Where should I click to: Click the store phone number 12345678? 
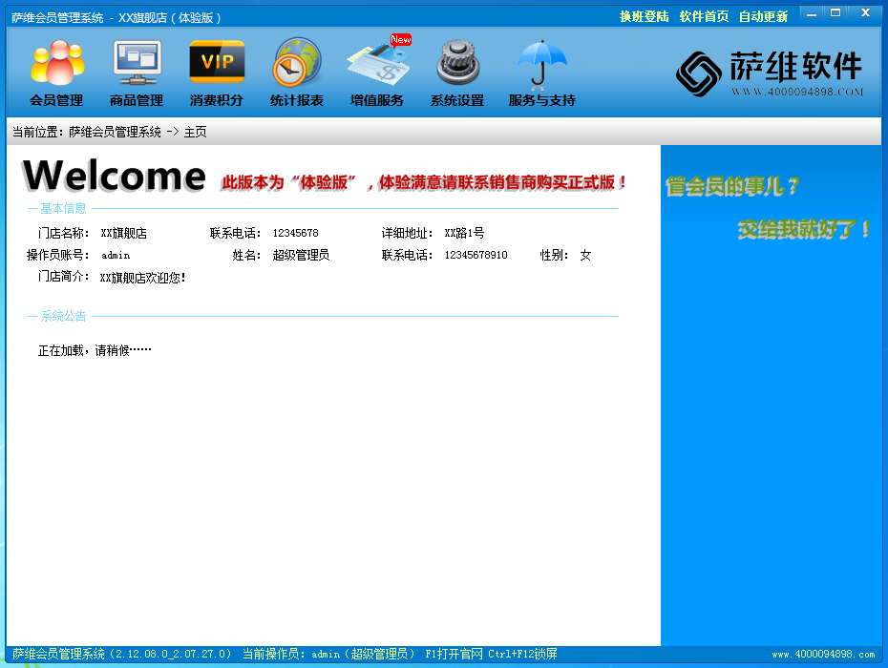296,233
